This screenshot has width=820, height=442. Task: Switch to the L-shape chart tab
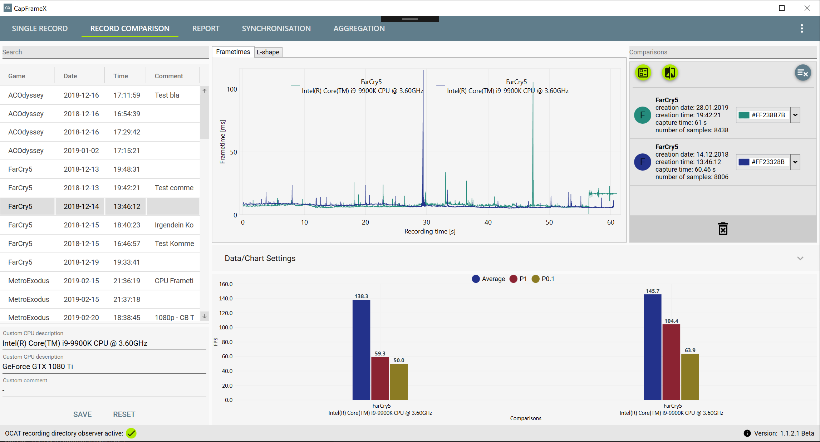(x=268, y=52)
